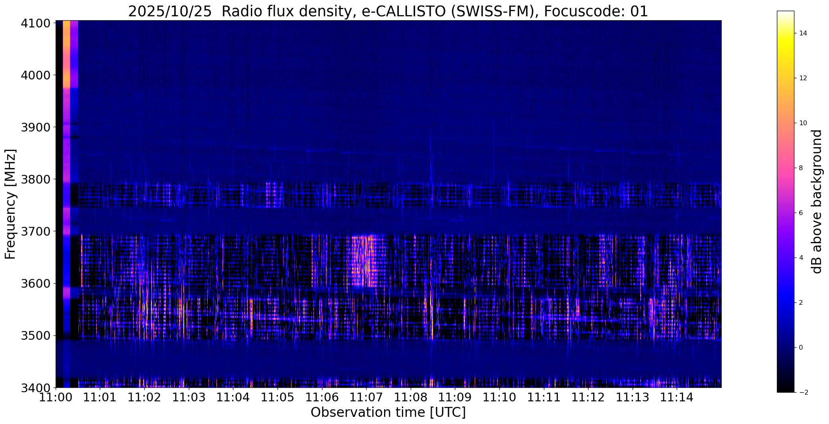Image resolution: width=829 pixels, height=424 pixels.
Task: Click the colorbar tick value −2
Action: (803, 393)
